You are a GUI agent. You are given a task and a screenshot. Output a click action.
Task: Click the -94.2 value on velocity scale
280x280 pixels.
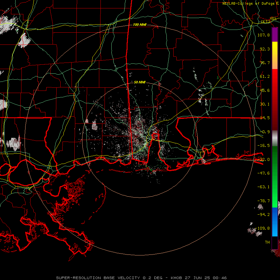(x=264, y=214)
